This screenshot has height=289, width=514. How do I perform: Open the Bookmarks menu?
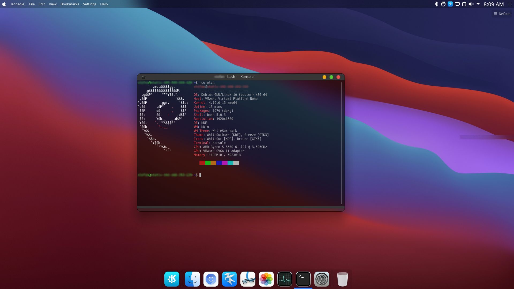(x=70, y=4)
